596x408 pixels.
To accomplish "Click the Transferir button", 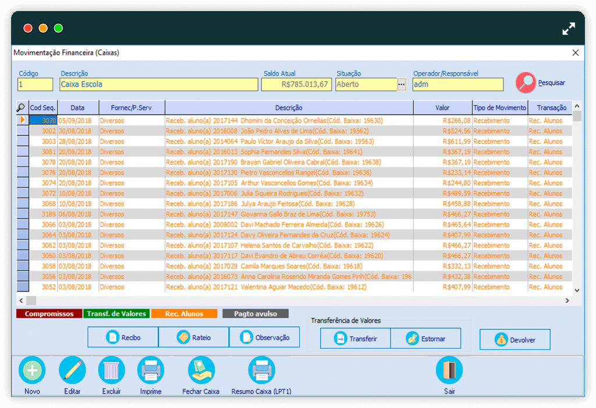I will 356,338.
